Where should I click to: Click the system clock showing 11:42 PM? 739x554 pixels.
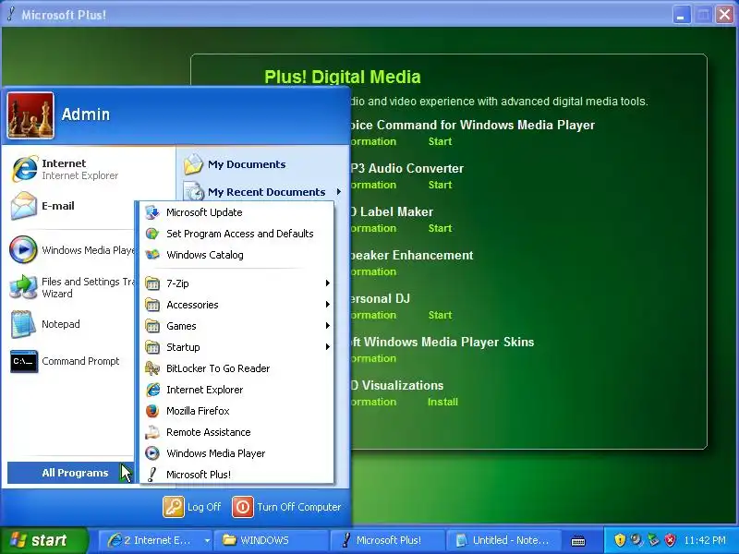(705, 540)
